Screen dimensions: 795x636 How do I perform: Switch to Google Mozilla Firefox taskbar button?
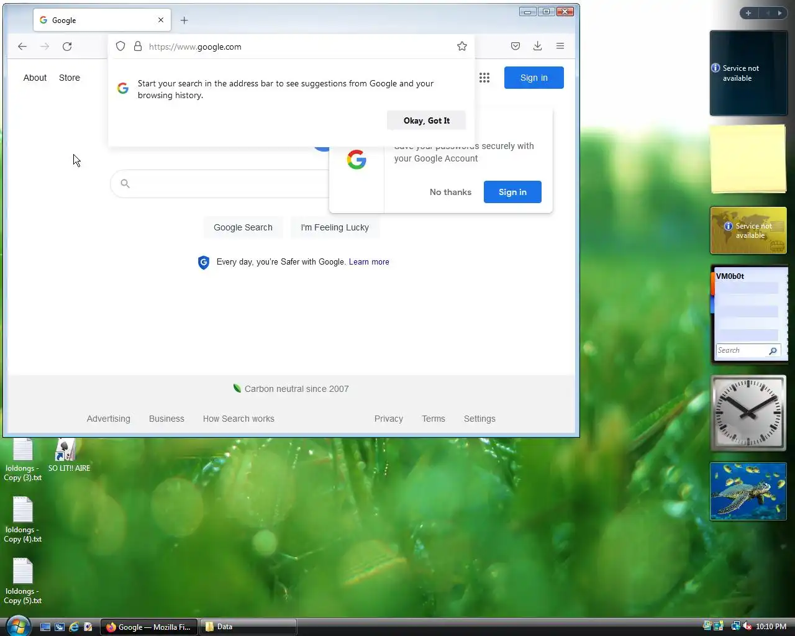[x=149, y=627]
